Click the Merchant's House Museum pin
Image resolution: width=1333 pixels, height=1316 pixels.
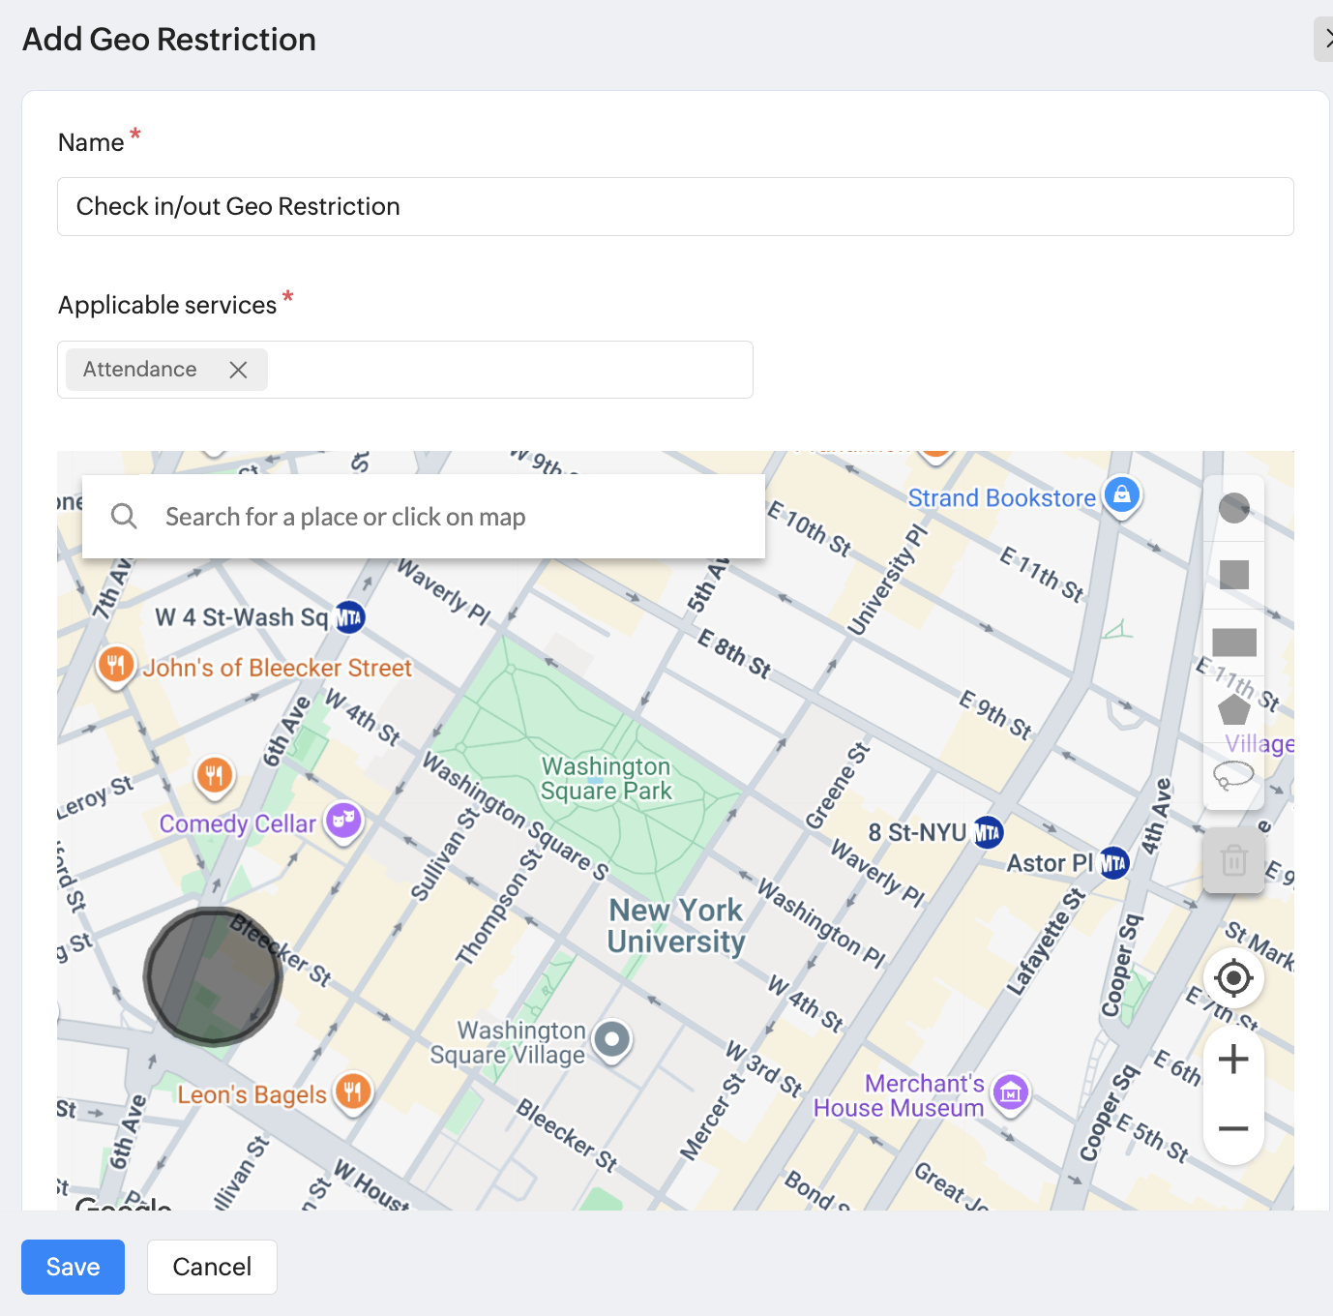pyautogui.click(x=1011, y=1094)
